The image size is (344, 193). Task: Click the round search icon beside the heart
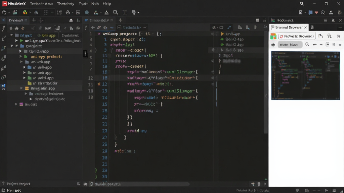[323, 12]
